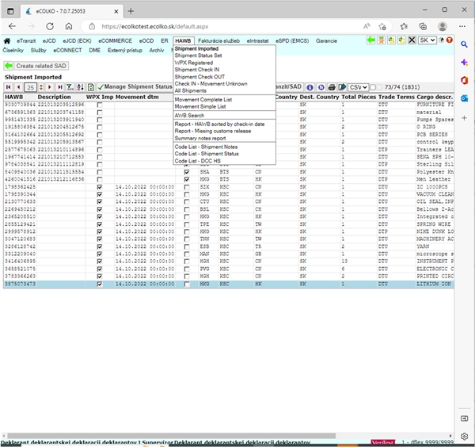This screenshot has width=475, height=447.
Task: Select Shipment Check IN menu entry
Action: pyautogui.click(x=197, y=70)
